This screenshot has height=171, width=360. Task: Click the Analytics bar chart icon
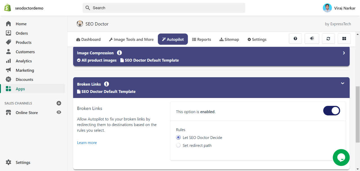8,61
